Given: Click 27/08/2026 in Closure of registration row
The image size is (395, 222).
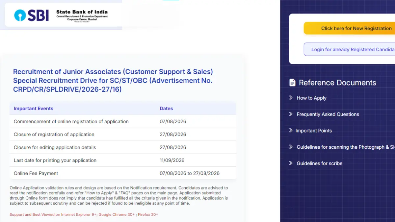Looking at the screenshot, I should (x=173, y=135).
